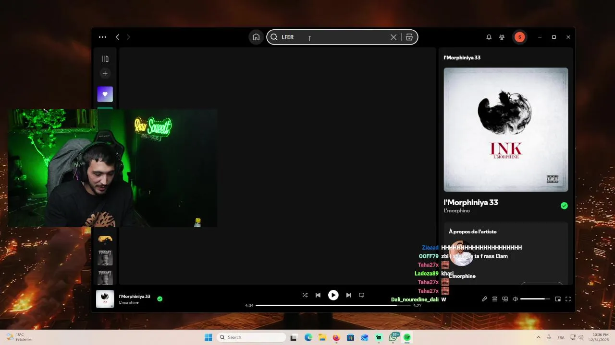
Task: Show hidden system tray icons
Action: click(x=538, y=337)
